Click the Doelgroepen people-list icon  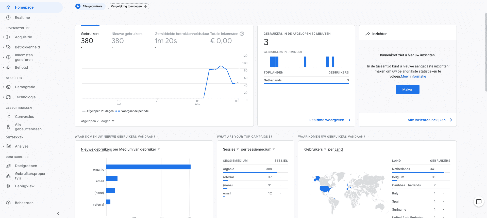(x=8, y=166)
